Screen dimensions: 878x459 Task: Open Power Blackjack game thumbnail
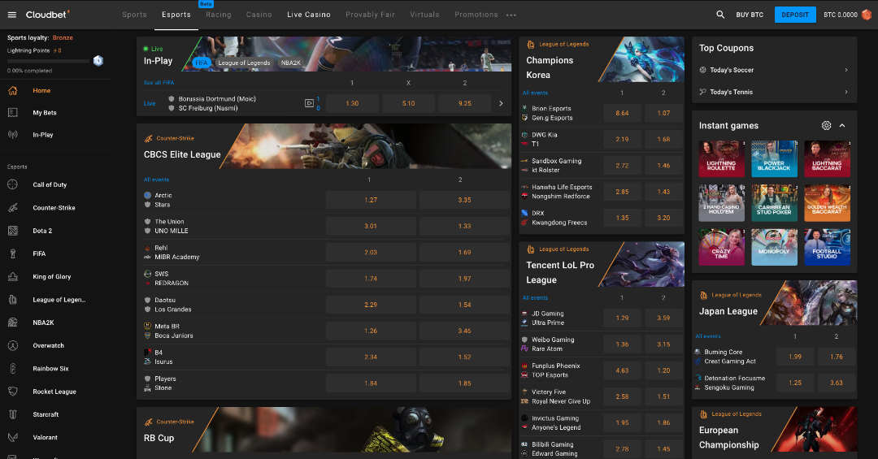(774, 159)
